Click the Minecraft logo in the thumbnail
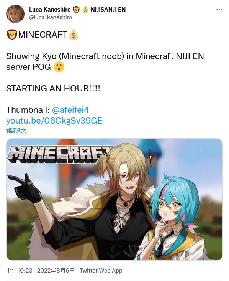The image size is (229, 281). 59,154
